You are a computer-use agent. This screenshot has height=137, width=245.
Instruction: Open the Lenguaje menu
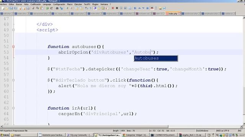47,4
